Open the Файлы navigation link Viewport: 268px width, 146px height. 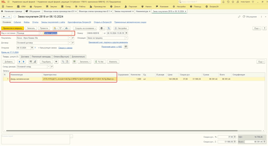click(26, 22)
